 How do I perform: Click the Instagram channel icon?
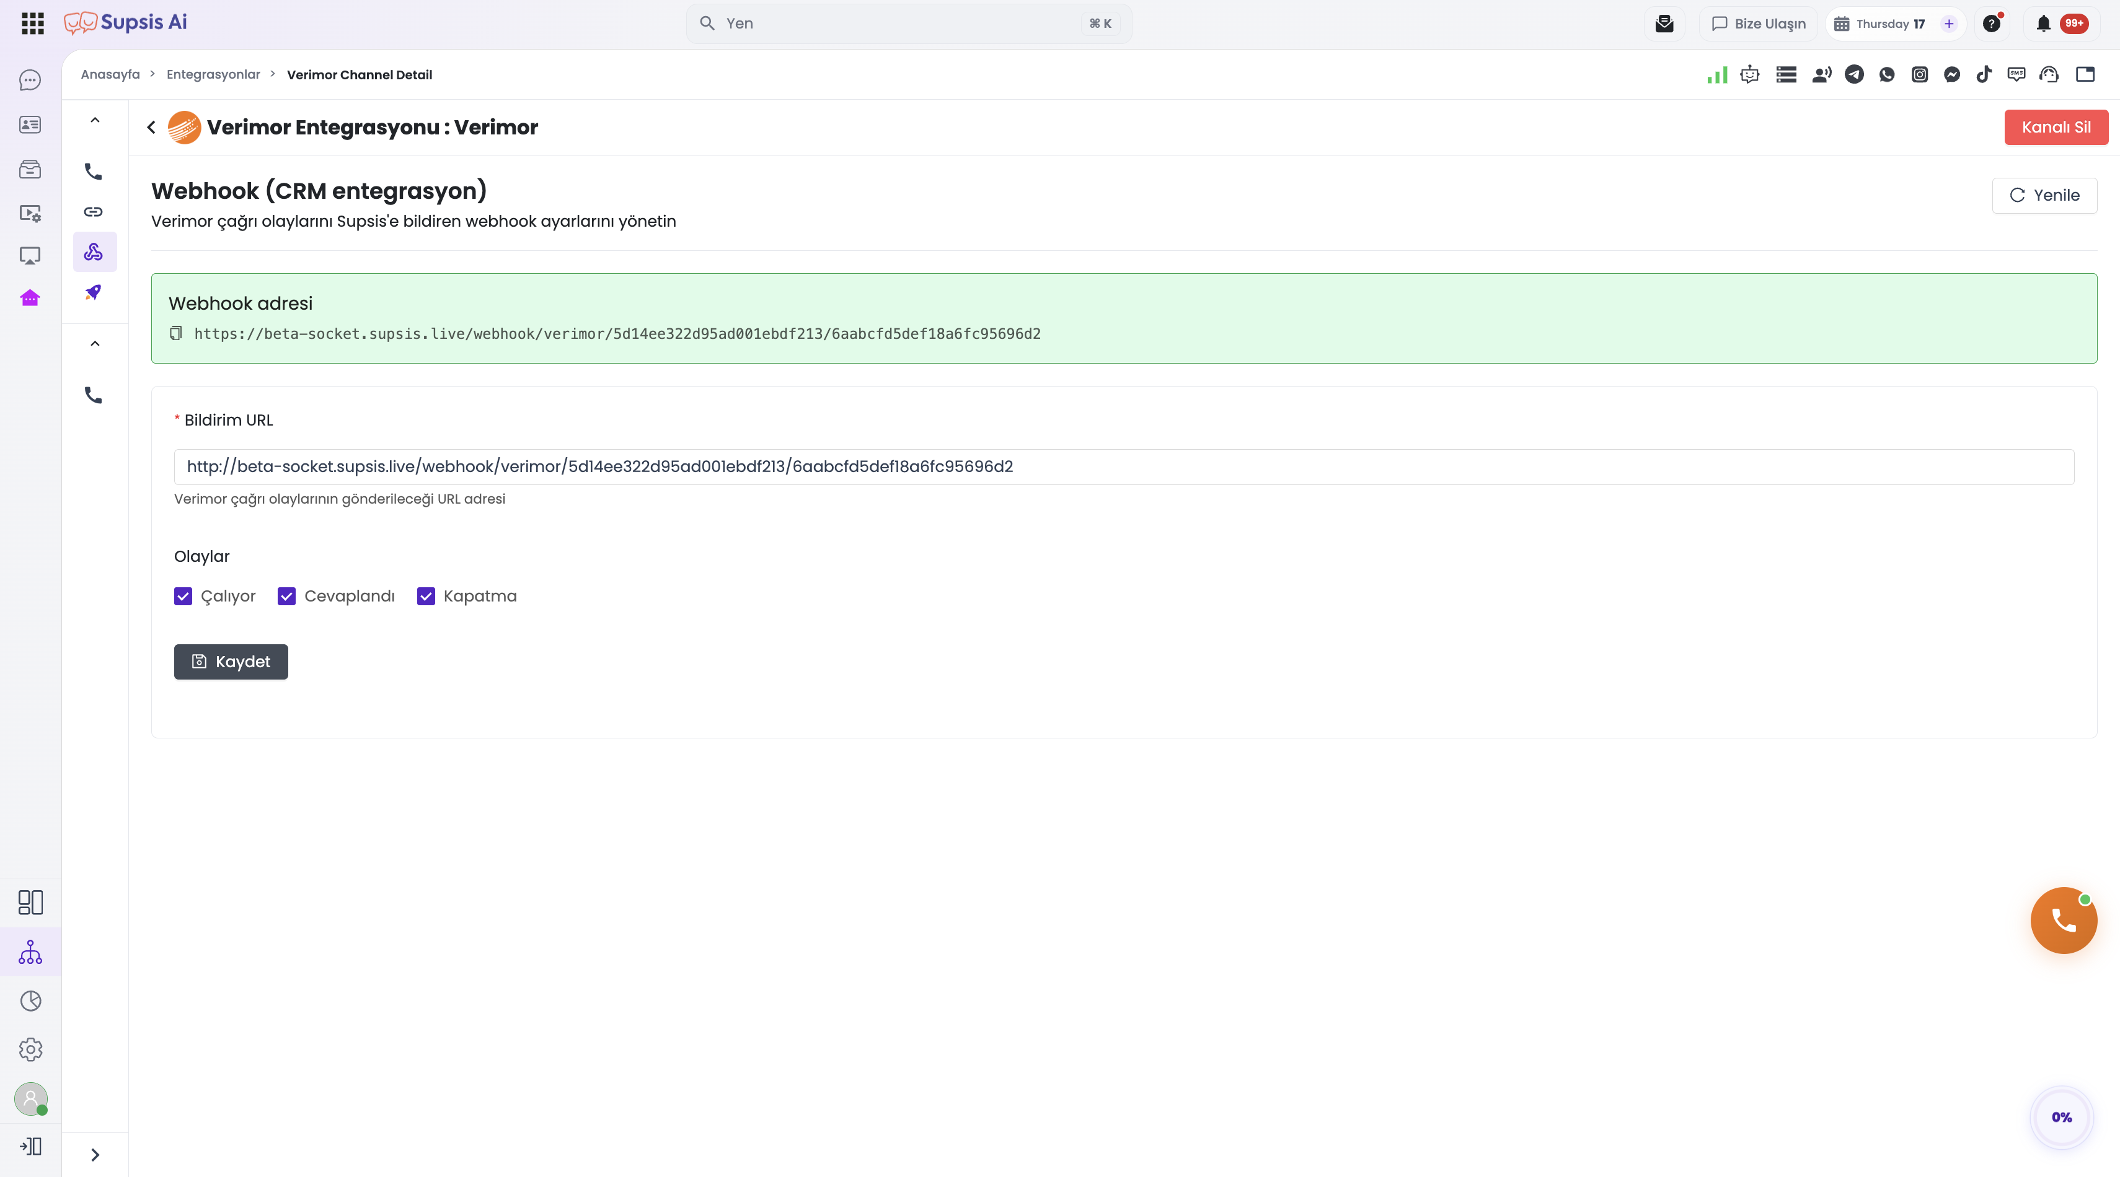tap(1919, 75)
